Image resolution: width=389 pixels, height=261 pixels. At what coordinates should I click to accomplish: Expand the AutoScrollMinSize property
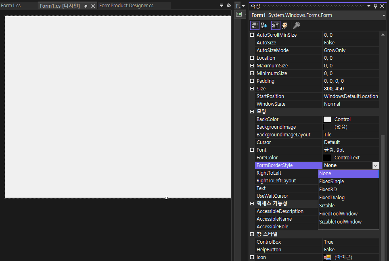[x=252, y=35]
